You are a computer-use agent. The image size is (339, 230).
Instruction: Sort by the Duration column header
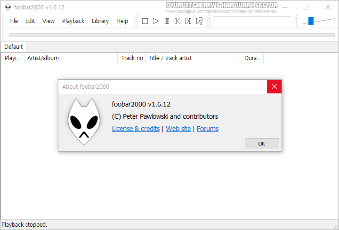251,58
